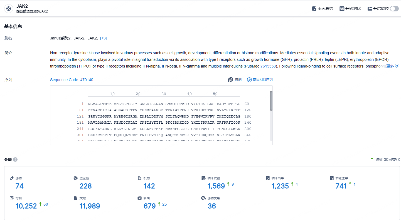The height and width of the screenshot is (222, 401).
Task: Start comparison with the 开始对比 icon
Action: pyautogui.click(x=342, y=9)
